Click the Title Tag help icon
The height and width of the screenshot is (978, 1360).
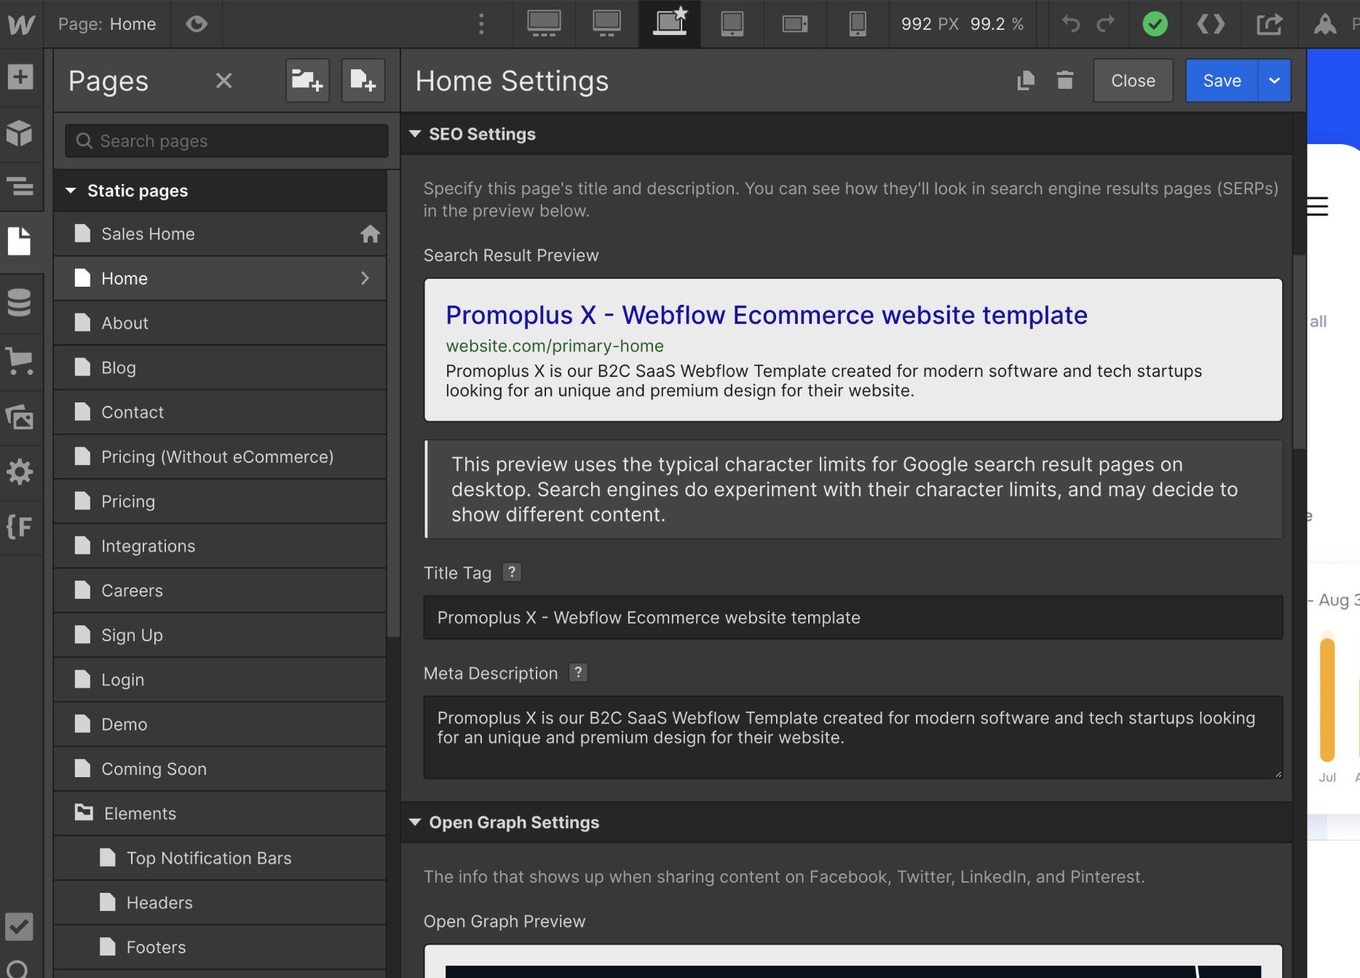click(512, 573)
